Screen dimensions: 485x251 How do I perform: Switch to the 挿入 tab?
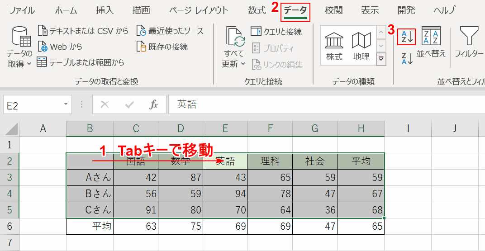tap(105, 10)
